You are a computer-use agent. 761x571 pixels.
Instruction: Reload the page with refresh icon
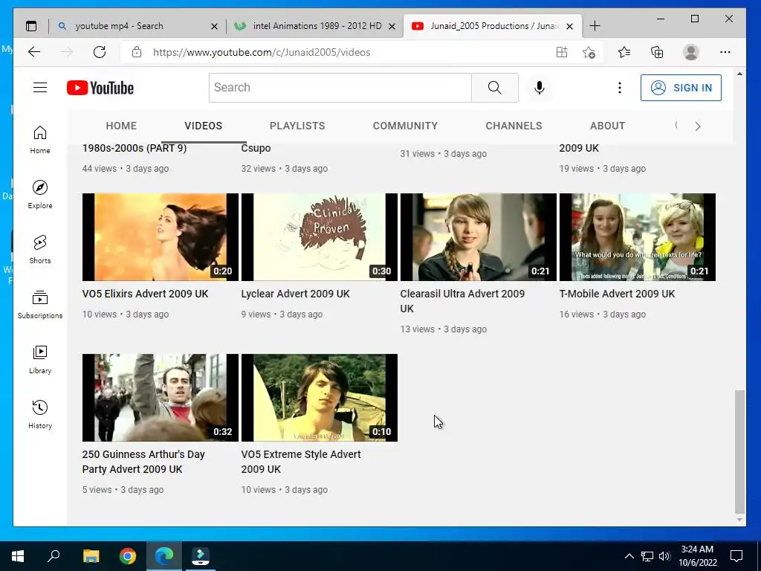(x=100, y=52)
